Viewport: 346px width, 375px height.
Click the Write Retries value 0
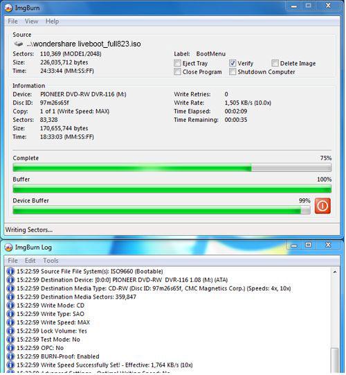(x=226, y=94)
